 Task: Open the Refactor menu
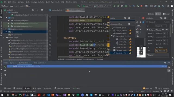click(x=41, y=2)
